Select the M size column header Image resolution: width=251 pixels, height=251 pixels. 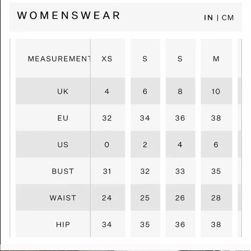[216, 59]
